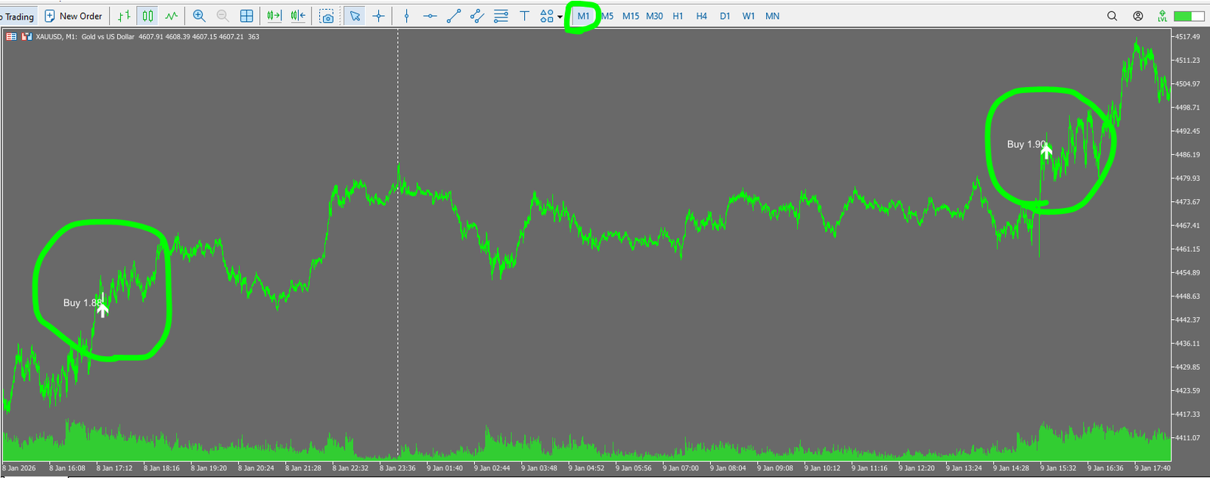Click the green LVL icon
Screen dimensions: 1210x478
[1162, 16]
